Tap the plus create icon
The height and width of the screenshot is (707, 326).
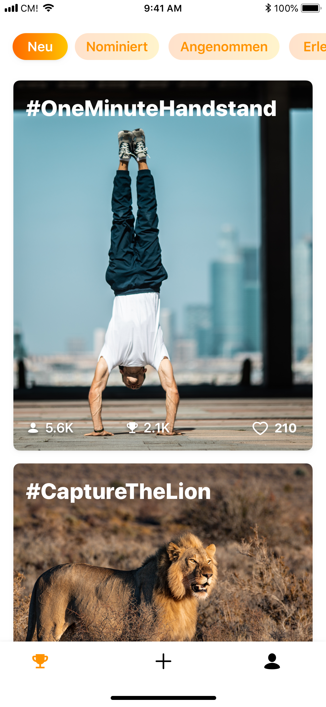(x=163, y=661)
